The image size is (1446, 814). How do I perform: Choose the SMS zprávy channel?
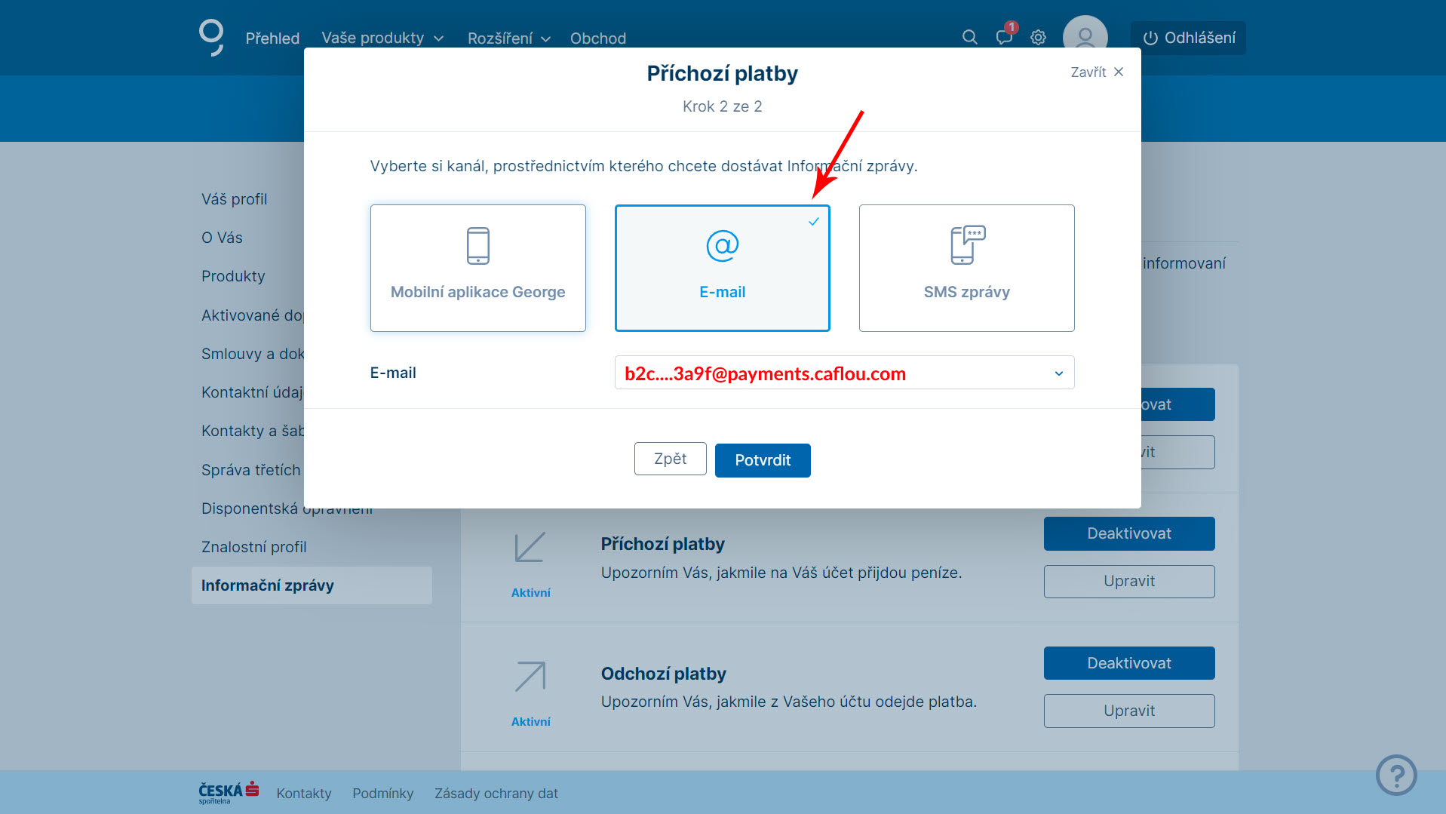tap(966, 268)
